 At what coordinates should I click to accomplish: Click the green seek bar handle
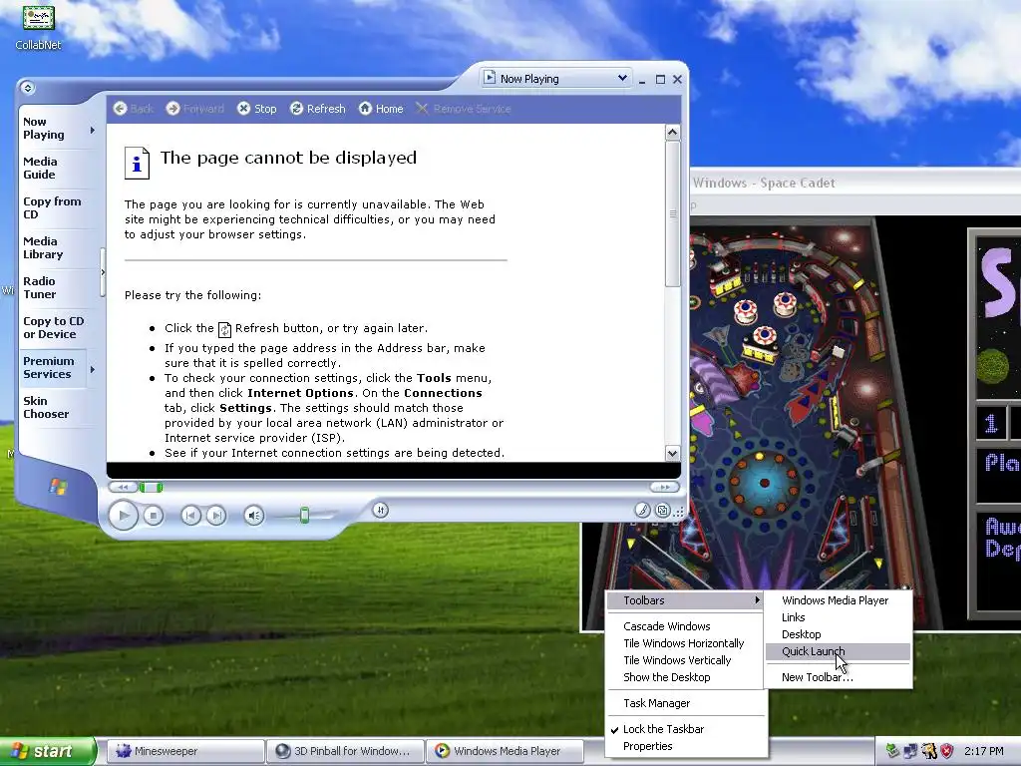point(152,487)
